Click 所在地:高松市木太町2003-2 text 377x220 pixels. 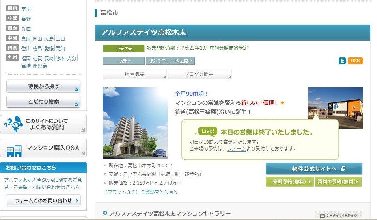[x=140, y=165]
